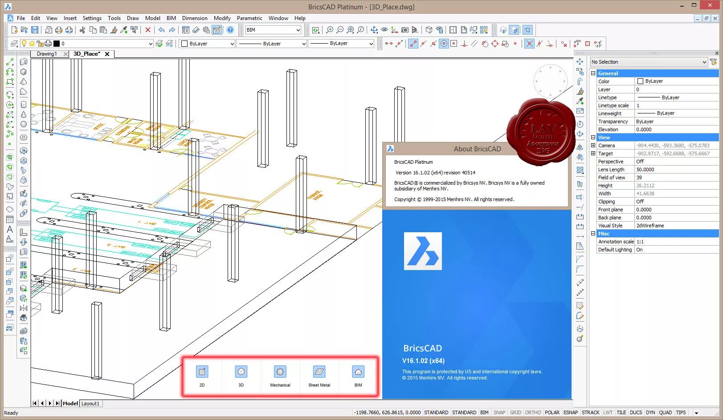Image resolution: width=723 pixels, height=420 pixels.
Task: Click the Cut scissors icon
Action: [82, 30]
